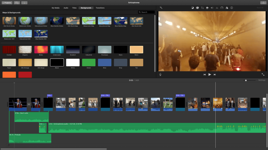Click the media import down-arrow button
Viewport: 268px width, 150px height.
coord(24,3)
